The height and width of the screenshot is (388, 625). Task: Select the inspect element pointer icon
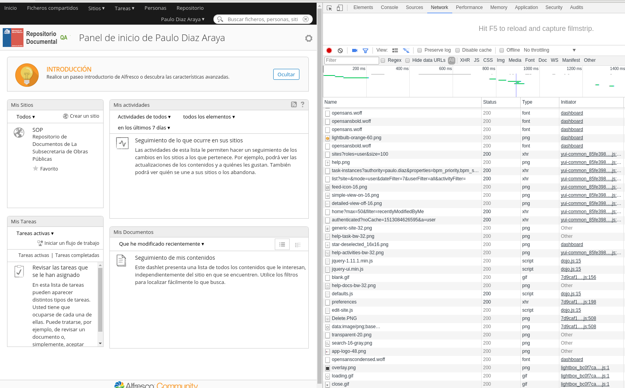click(x=330, y=8)
